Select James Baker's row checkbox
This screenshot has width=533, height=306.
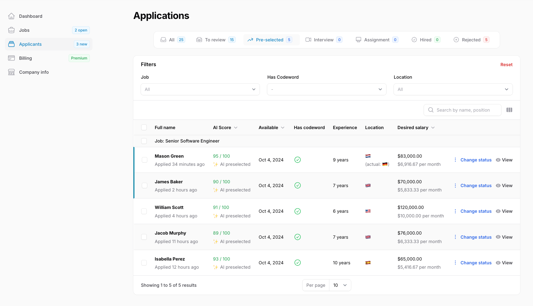(x=144, y=185)
